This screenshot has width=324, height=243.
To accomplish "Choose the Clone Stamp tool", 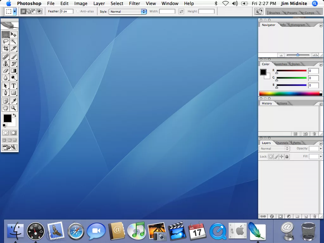I will [6, 64].
